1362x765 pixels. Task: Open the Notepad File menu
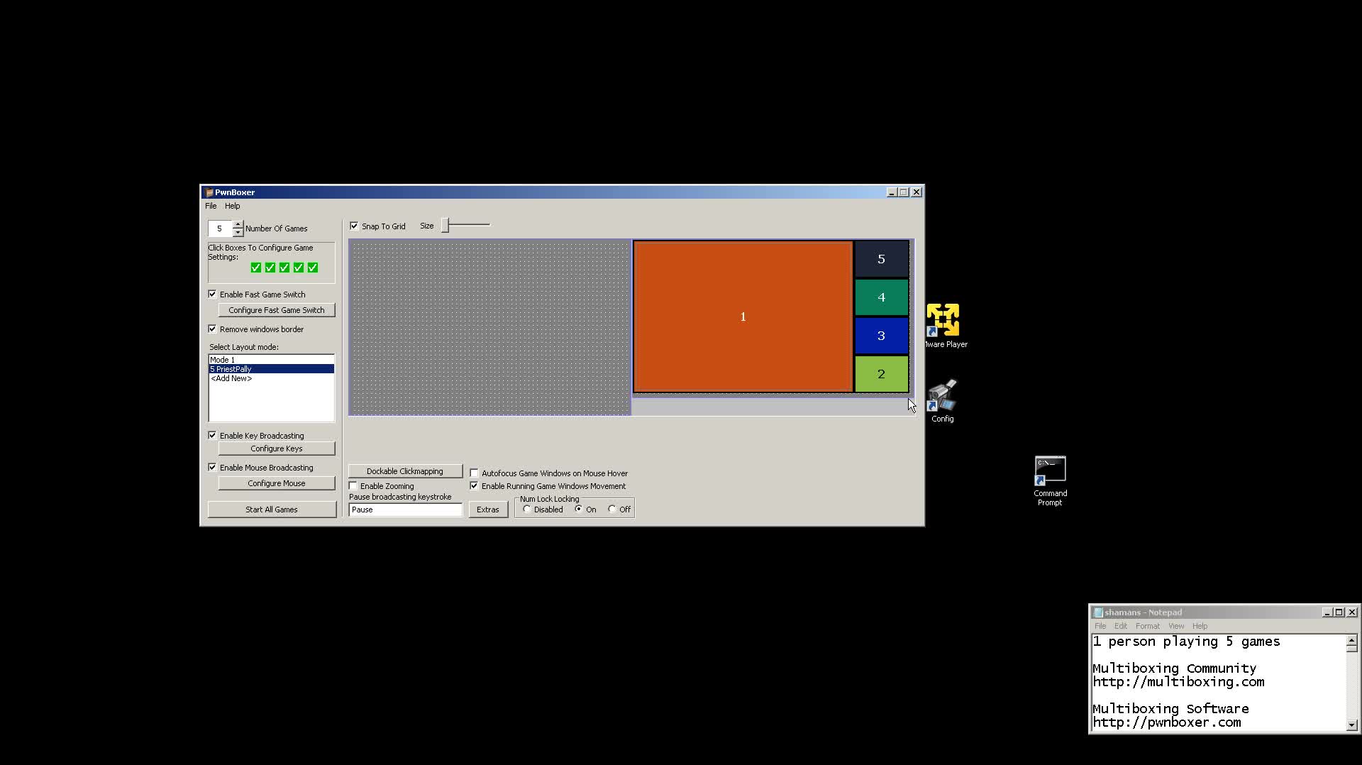tap(1100, 626)
